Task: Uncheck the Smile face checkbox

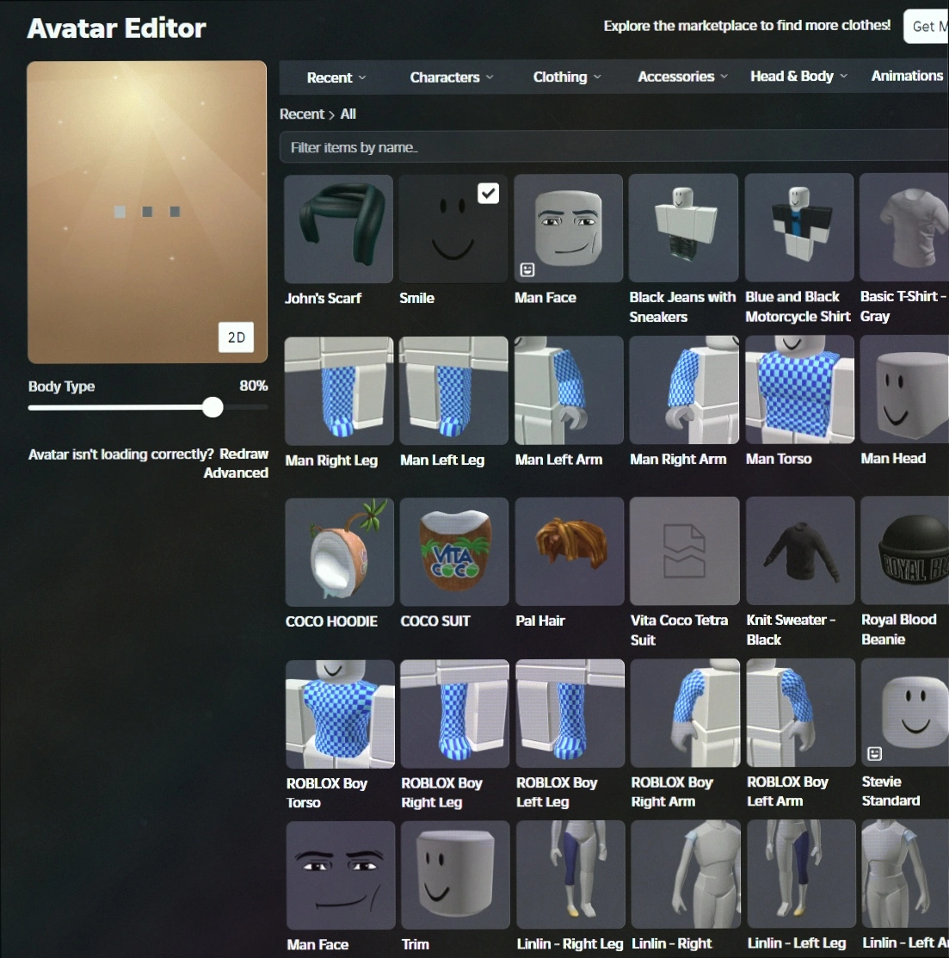Action: [488, 194]
